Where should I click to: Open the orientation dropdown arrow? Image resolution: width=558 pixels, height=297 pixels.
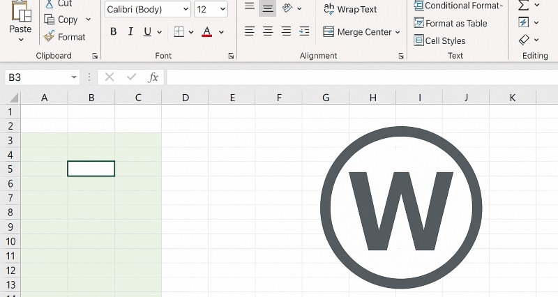(299, 8)
